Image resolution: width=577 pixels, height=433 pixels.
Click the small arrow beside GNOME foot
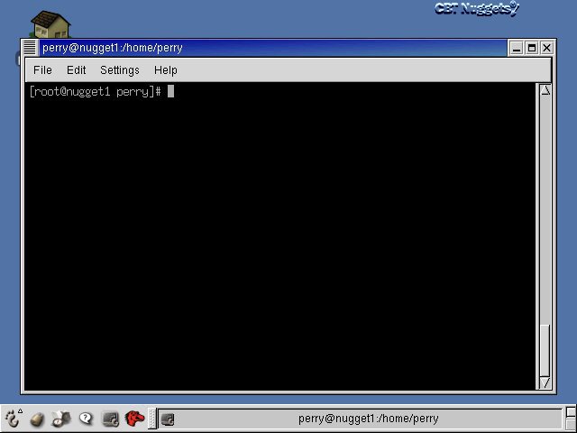click(20, 411)
